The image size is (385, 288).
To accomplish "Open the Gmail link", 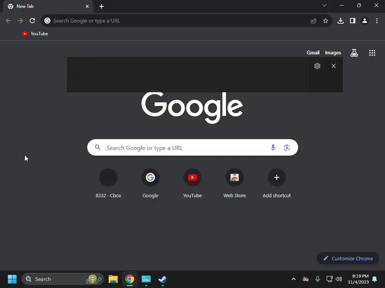I will [x=313, y=52].
